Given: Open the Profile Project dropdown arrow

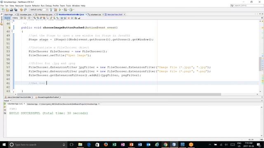Looking at the screenshot, I should coord(73,10).
